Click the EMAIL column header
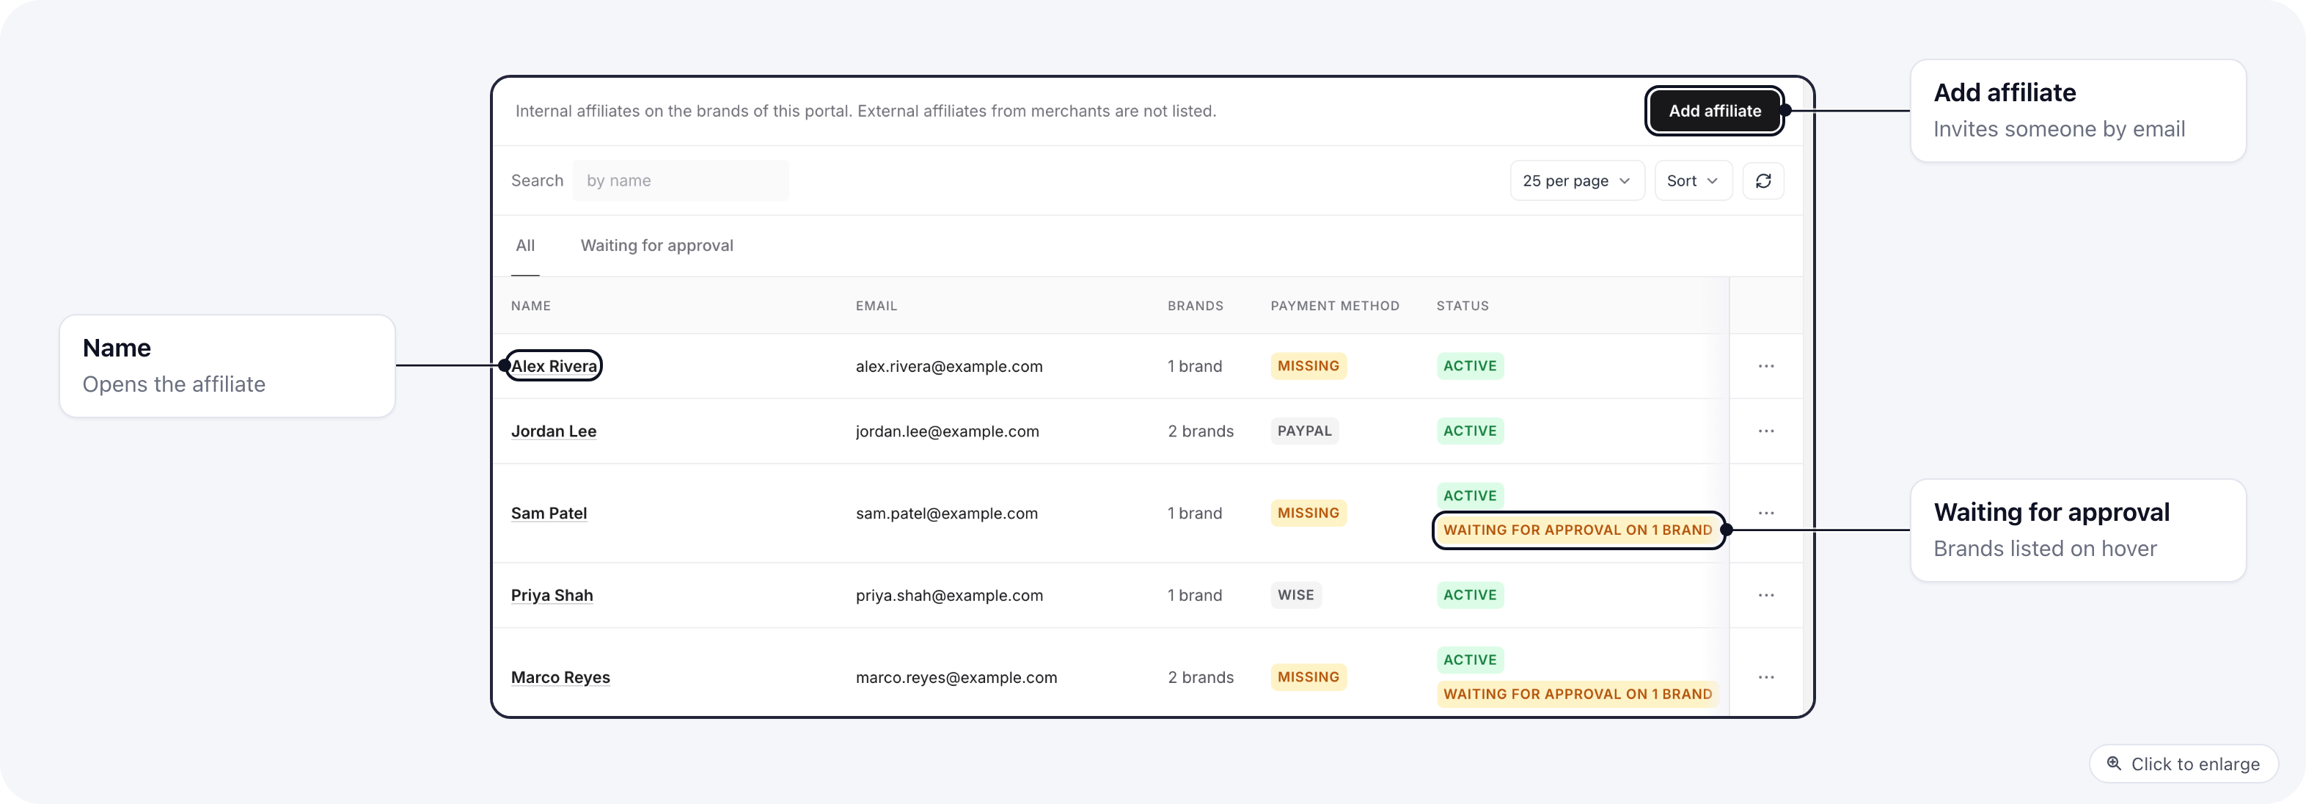Screen dimensions: 2306x804 click(x=876, y=306)
